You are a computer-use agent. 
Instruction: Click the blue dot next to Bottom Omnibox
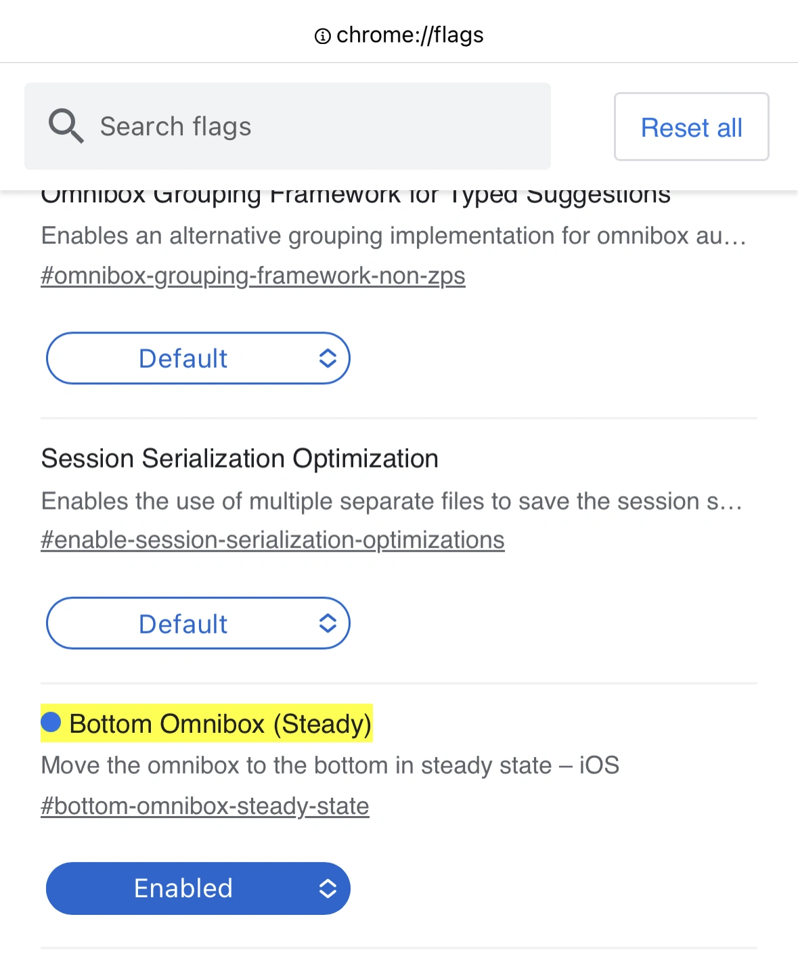51,723
